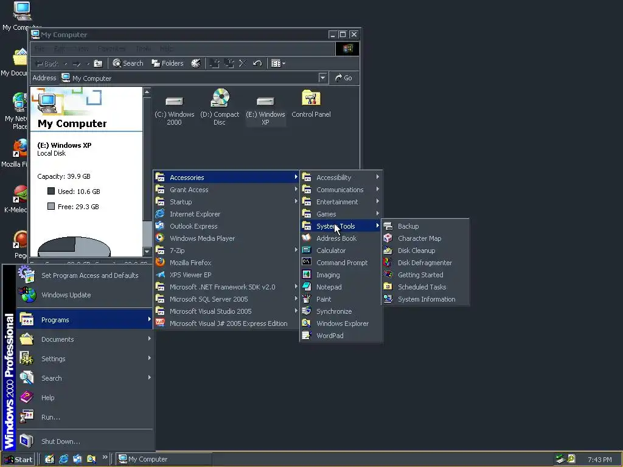Viewport: 623px width, 467px height.
Task: Click the left pane scrollbar down arrow
Action: (x=147, y=251)
